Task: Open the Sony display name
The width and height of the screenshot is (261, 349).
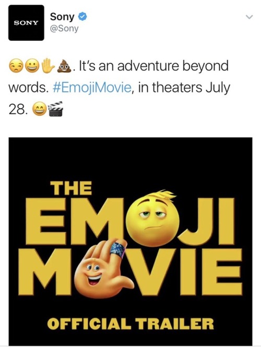Action: (62, 17)
